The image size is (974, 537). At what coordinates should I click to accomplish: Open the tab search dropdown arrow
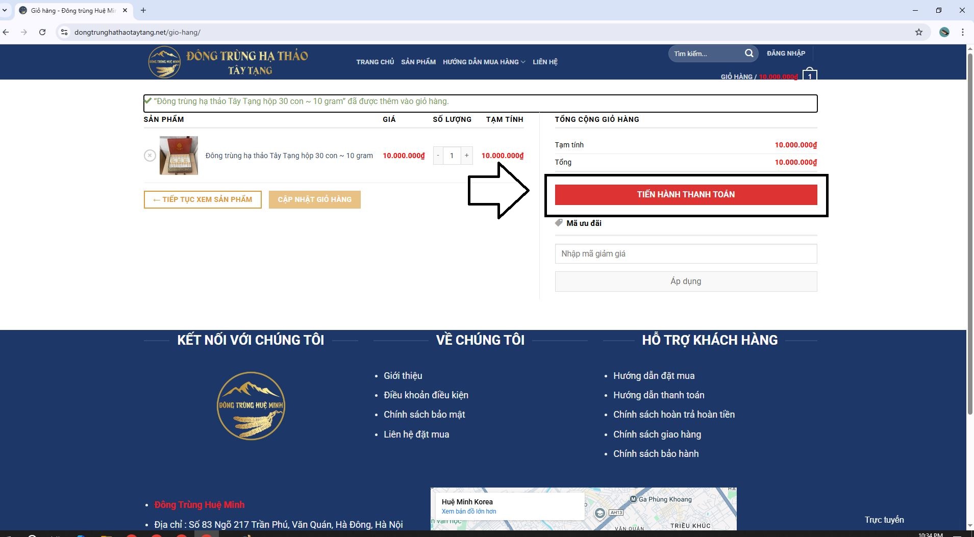click(x=5, y=10)
